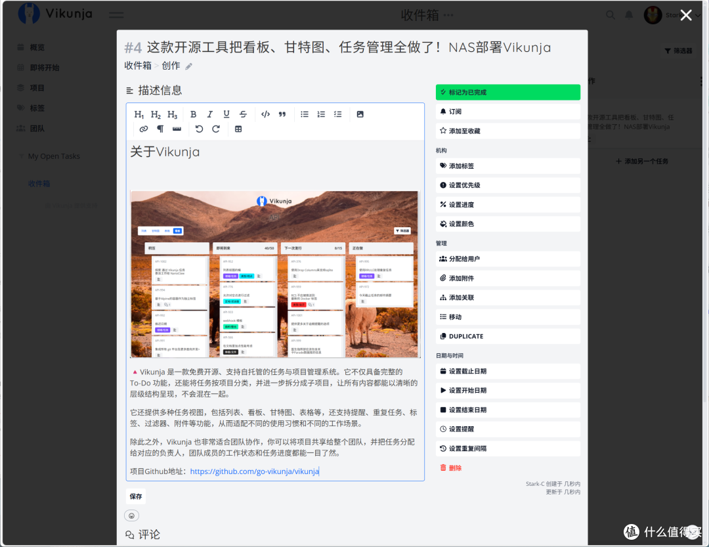The height and width of the screenshot is (547, 709).
Task: Undo last edit in description
Action: coord(199,129)
